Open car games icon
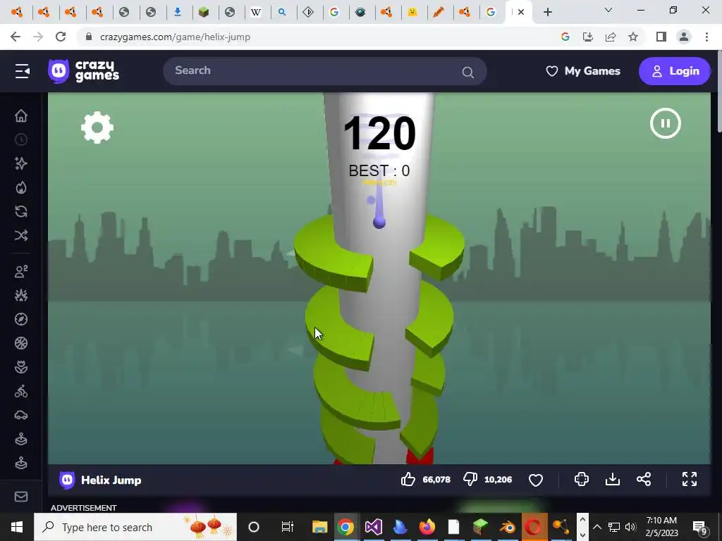The height and width of the screenshot is (541, 722). (21, 416)
